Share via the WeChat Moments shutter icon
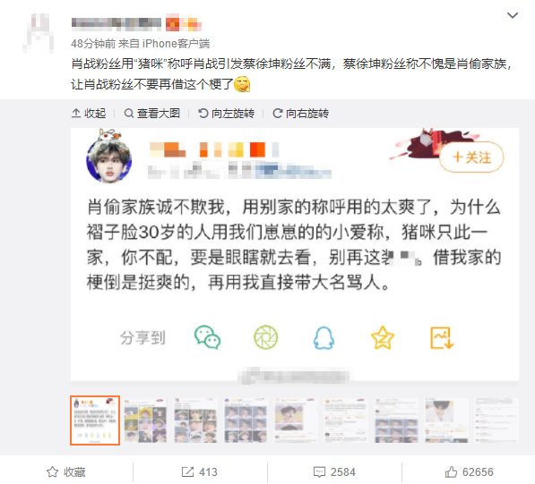 (266, 337)
